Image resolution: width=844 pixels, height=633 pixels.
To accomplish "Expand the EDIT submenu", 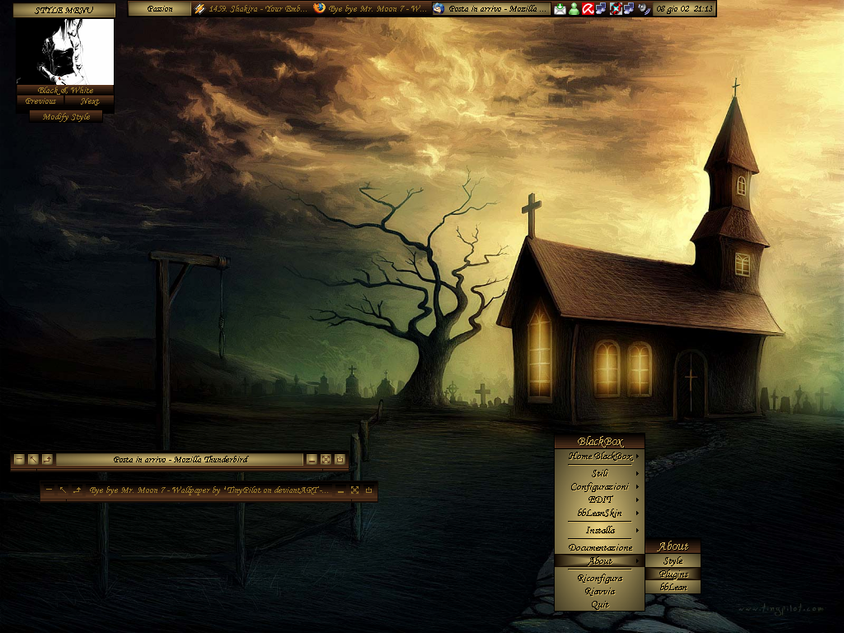I will (x=600, y=499).
